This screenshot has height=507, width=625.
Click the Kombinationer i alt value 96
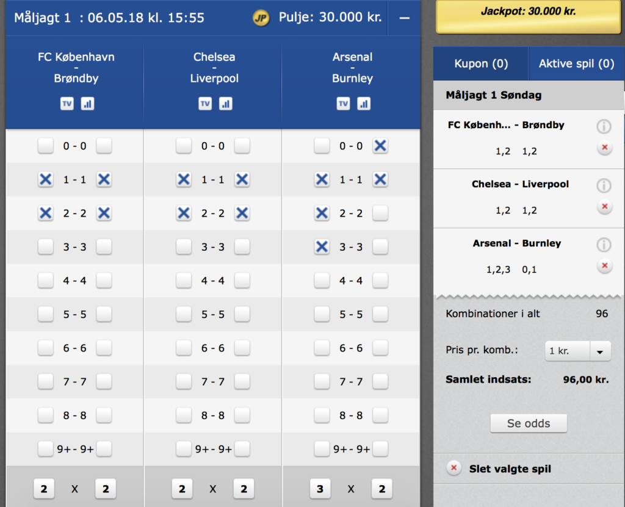[602, 314]
